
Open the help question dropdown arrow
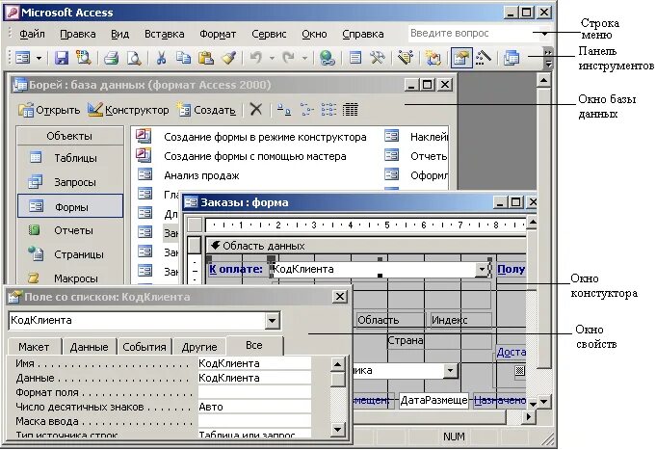click(x=544, y=34)
